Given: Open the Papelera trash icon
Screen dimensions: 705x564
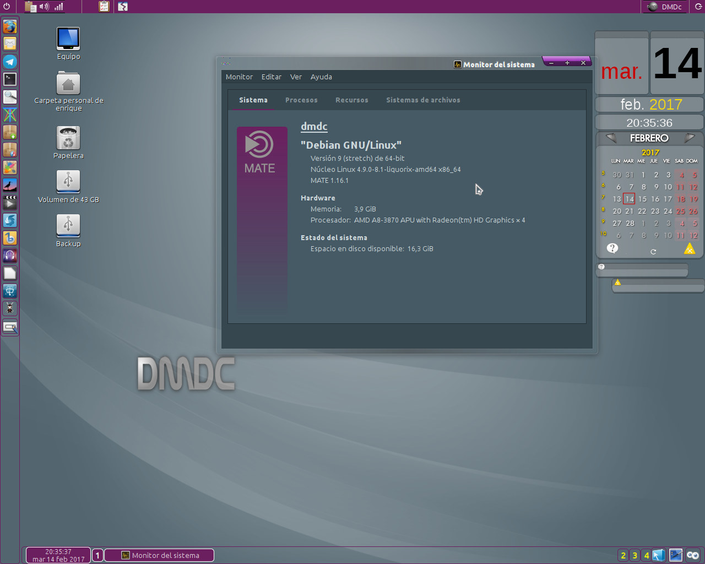Looking at the screenshot, I should pos(68,143).
